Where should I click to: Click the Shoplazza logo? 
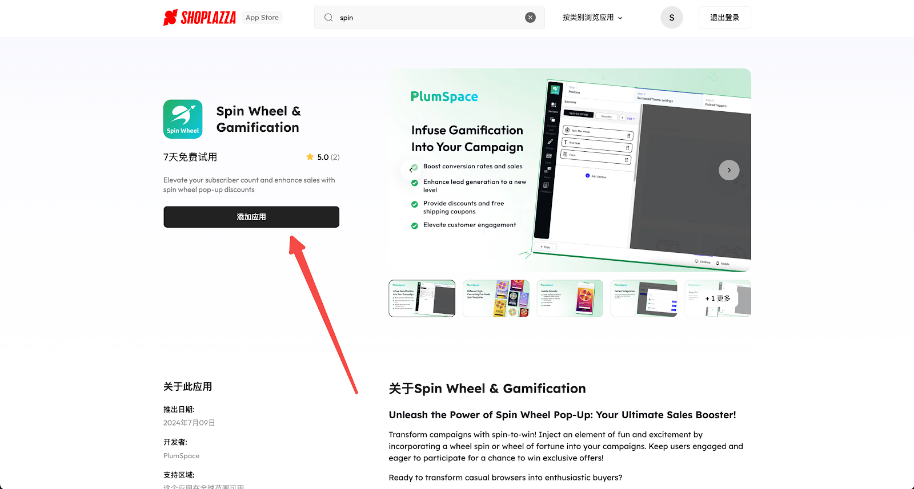coord(199,18)
